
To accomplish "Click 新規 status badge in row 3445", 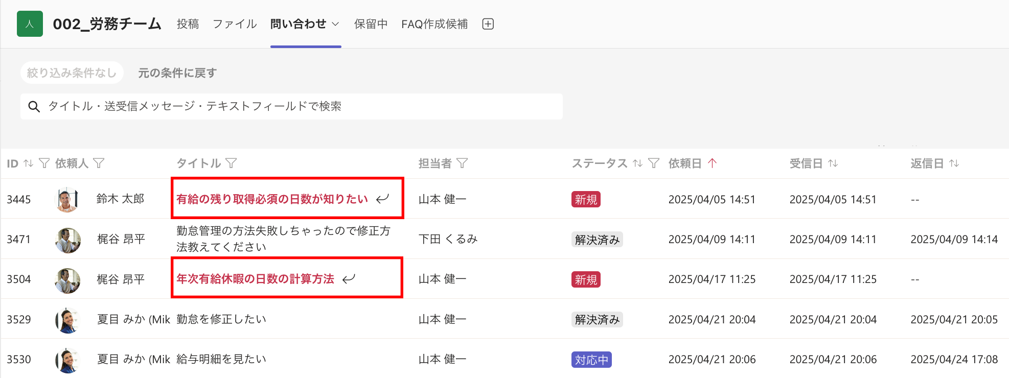I will (x=586, y=199).
